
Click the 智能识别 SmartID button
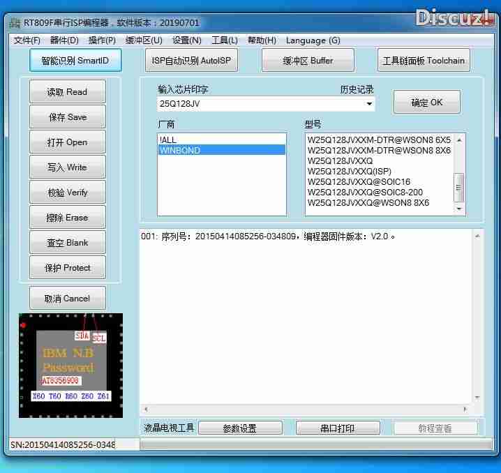click(x=75, y=61)
